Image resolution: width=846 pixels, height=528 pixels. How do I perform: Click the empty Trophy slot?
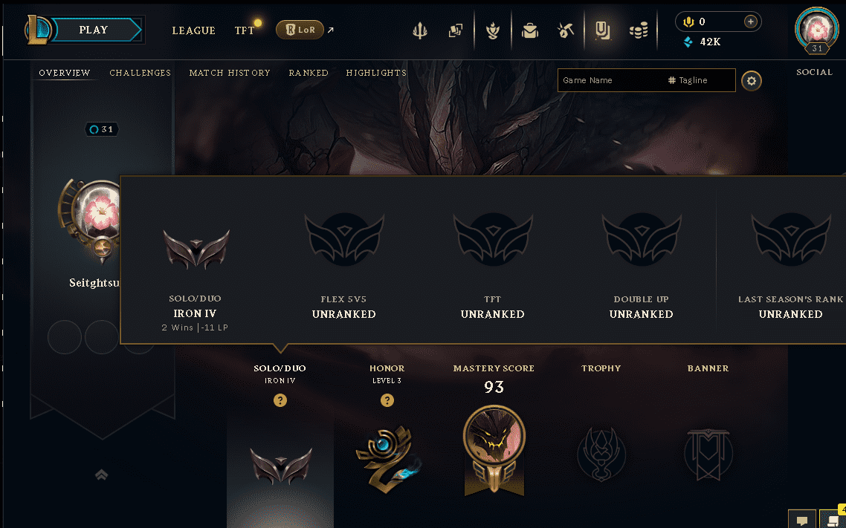click(601, 454)
